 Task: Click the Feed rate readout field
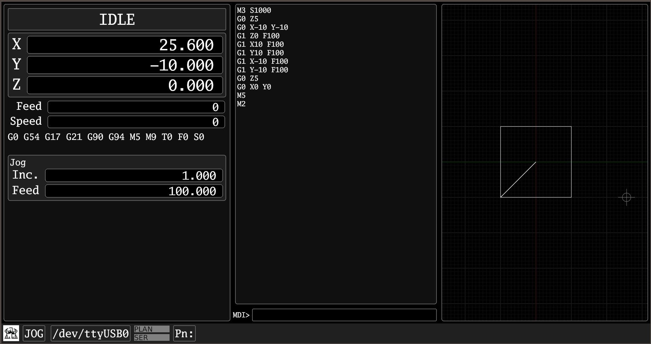136,107
